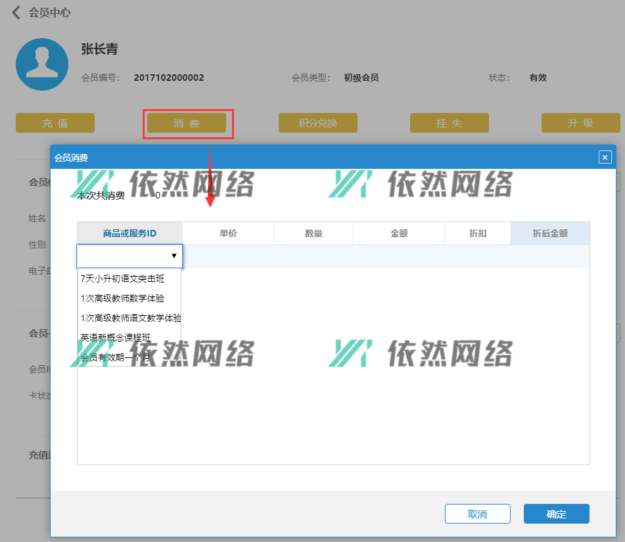Click the member avatar picture
The height and width of the screenshot is (542, 625).
pyautogui.click(x=42, y=64)
